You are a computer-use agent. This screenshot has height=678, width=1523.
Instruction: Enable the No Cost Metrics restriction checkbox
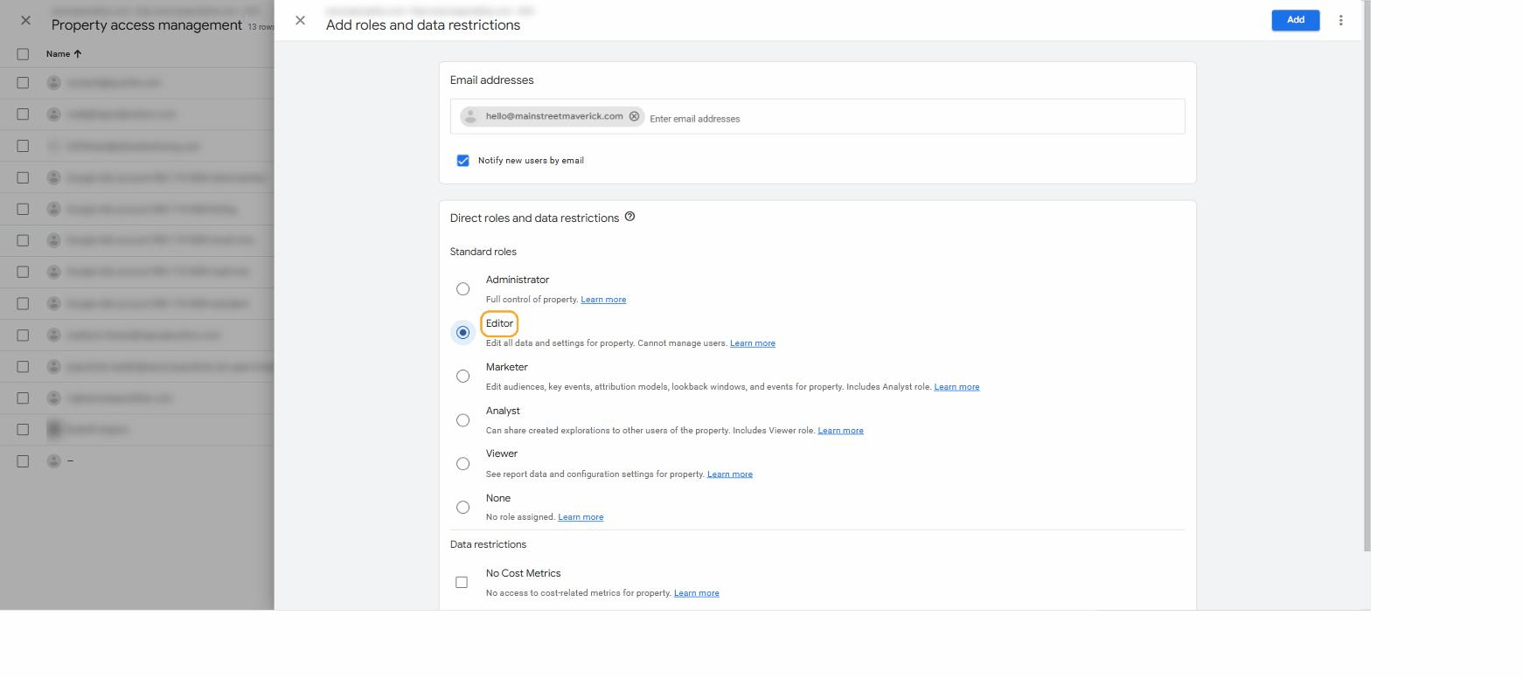[x=462, y=583]
